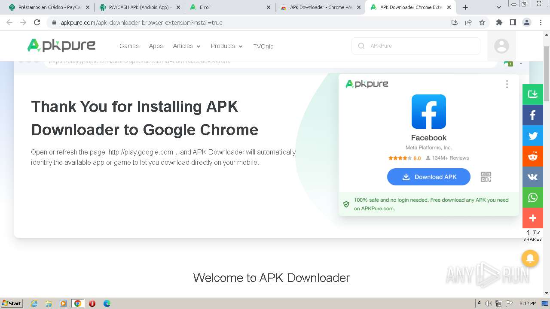
Task: View site information via the padlock icon
Action: [54, 22]
